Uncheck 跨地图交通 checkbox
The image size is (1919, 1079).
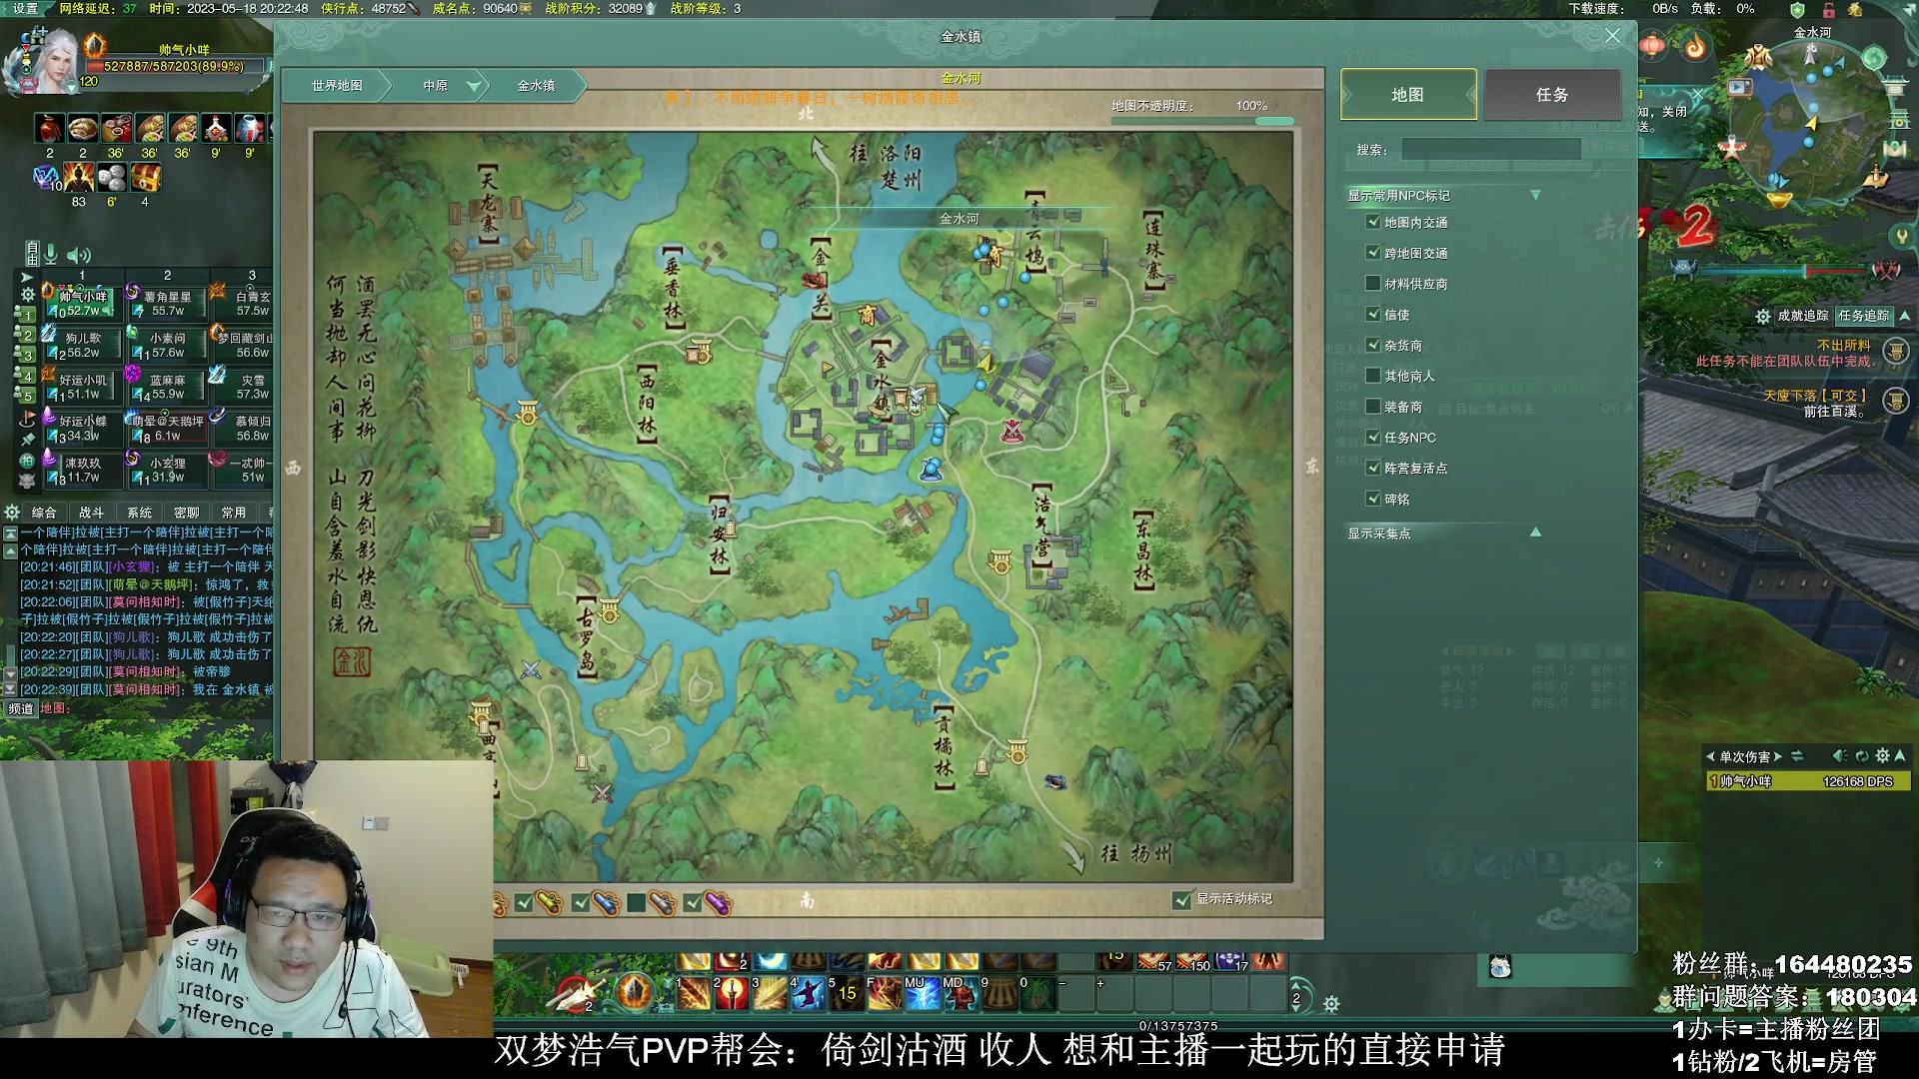[1373, 253]
